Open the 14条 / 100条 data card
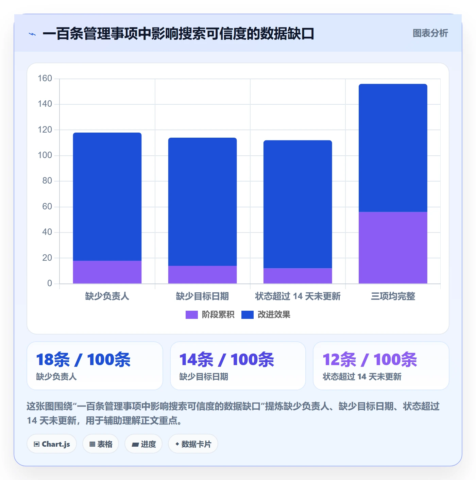Screen dimensions: 476x480 [x=238, y=366]
